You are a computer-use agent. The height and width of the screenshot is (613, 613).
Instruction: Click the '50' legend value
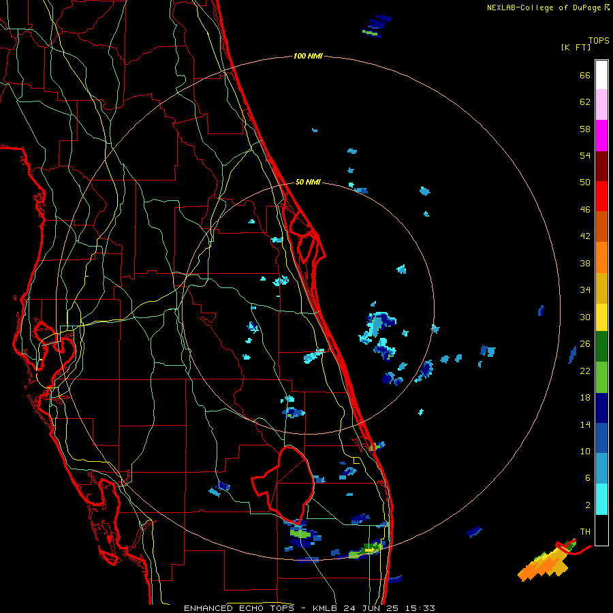click(x=585, y=183)
